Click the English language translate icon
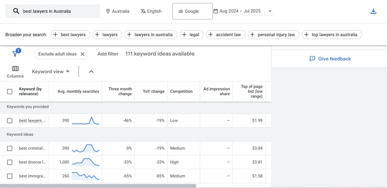This screenshot has height=188, width=387. [x=143, y=11]
